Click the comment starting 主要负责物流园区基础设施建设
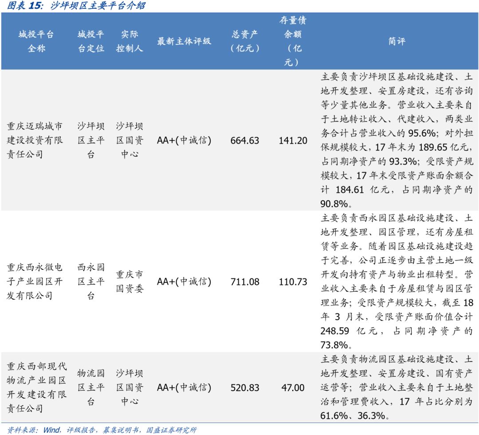 397,388
